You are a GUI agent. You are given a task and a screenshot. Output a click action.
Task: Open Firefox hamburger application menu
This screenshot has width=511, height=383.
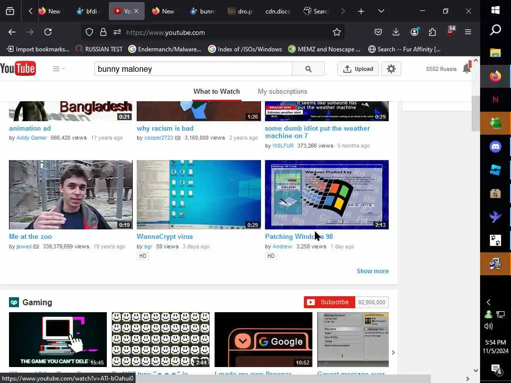pyautogui.click(x=468, y=32)
